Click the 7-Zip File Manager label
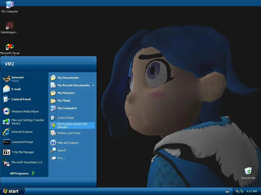 coord(23,152)
